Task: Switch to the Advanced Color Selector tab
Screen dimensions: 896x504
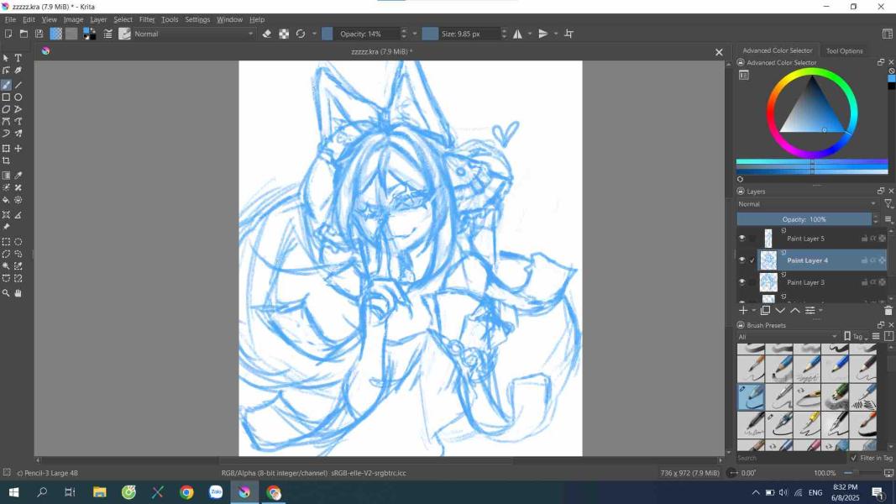Action: click(x=777, y=50)
